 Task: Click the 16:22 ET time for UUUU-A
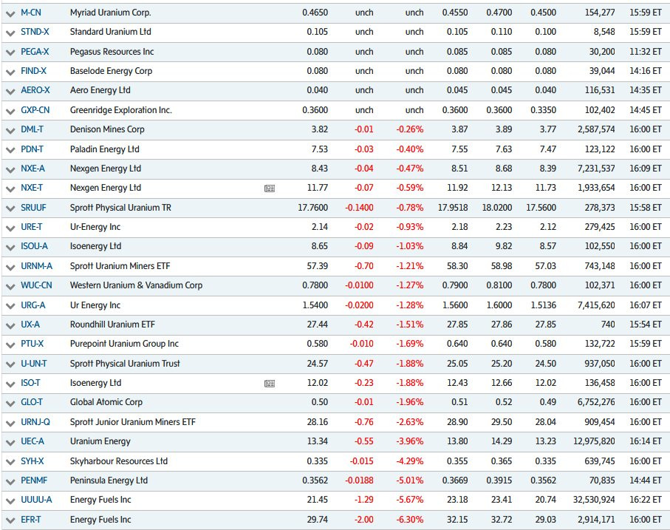point(645,500)
